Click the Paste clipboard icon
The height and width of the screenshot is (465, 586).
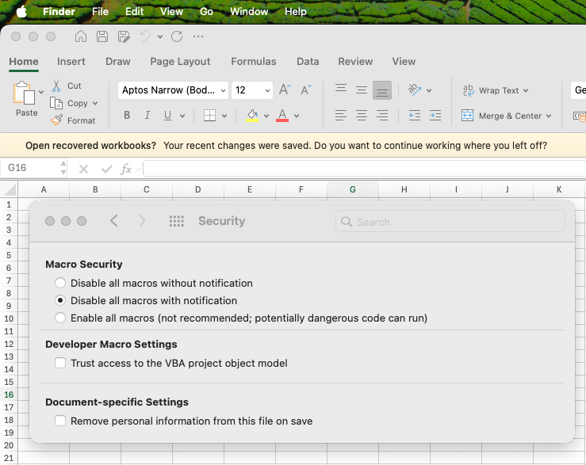24,93
